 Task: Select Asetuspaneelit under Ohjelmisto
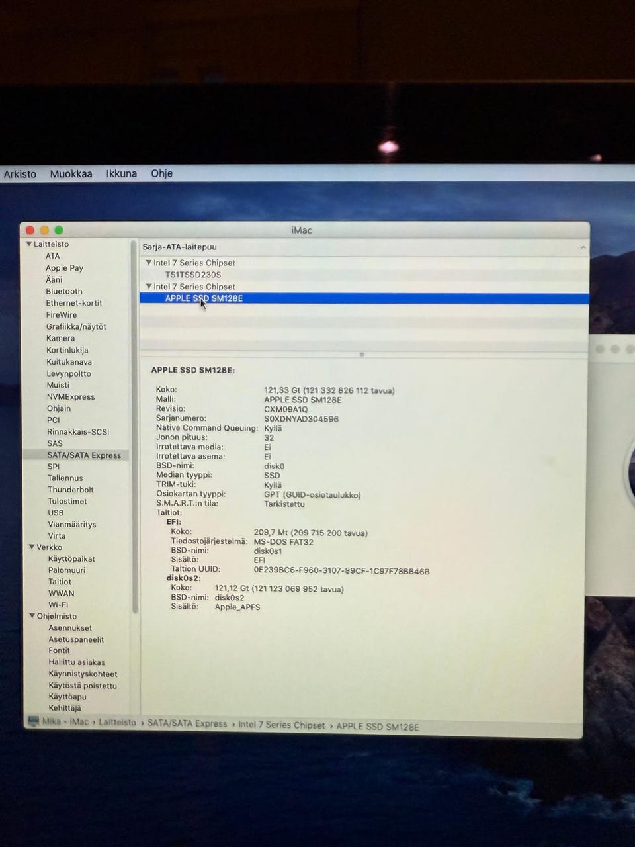click(x=76, y=640)
